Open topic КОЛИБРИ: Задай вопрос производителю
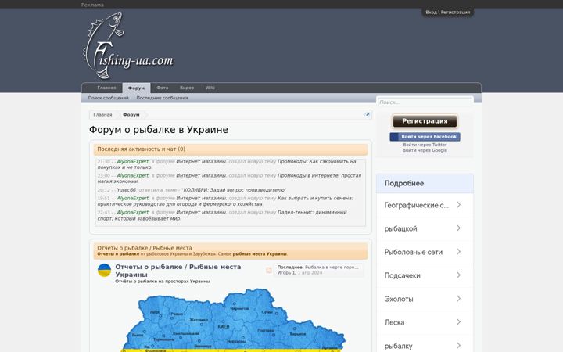The height and width of the screenshot is (352, 563). 235,190
